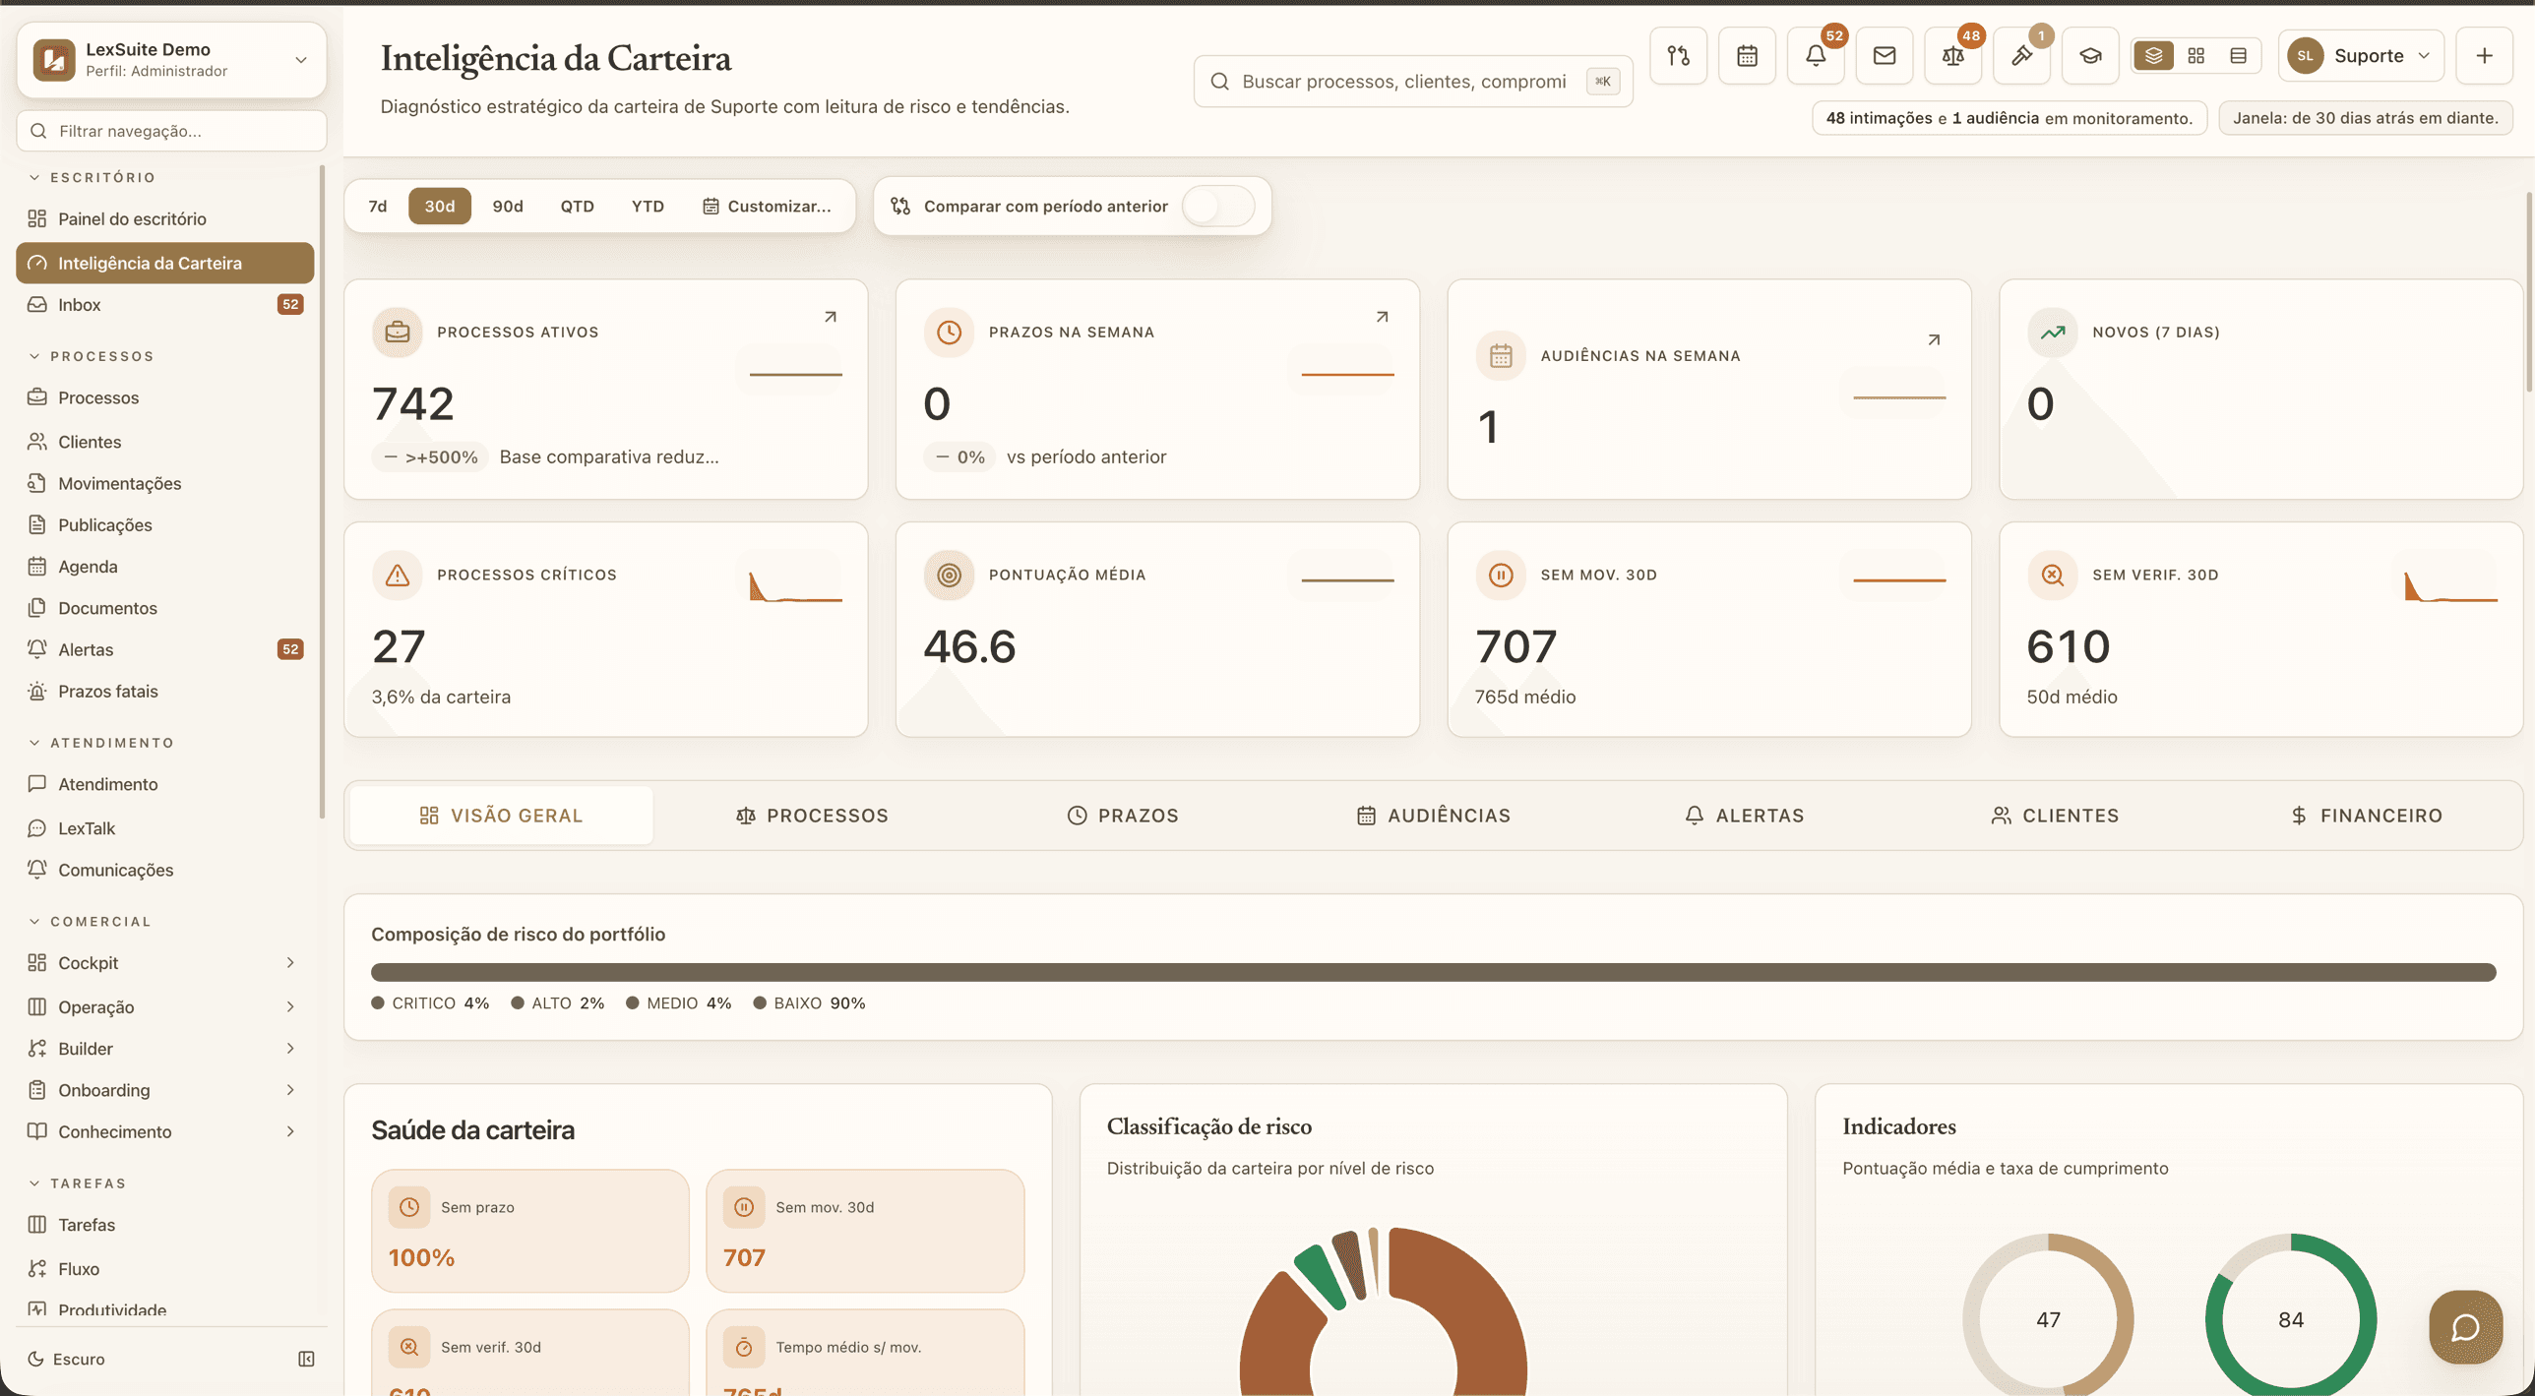
Task: Click the sidebar vertical scrollbar
Action: coord(321,492)
